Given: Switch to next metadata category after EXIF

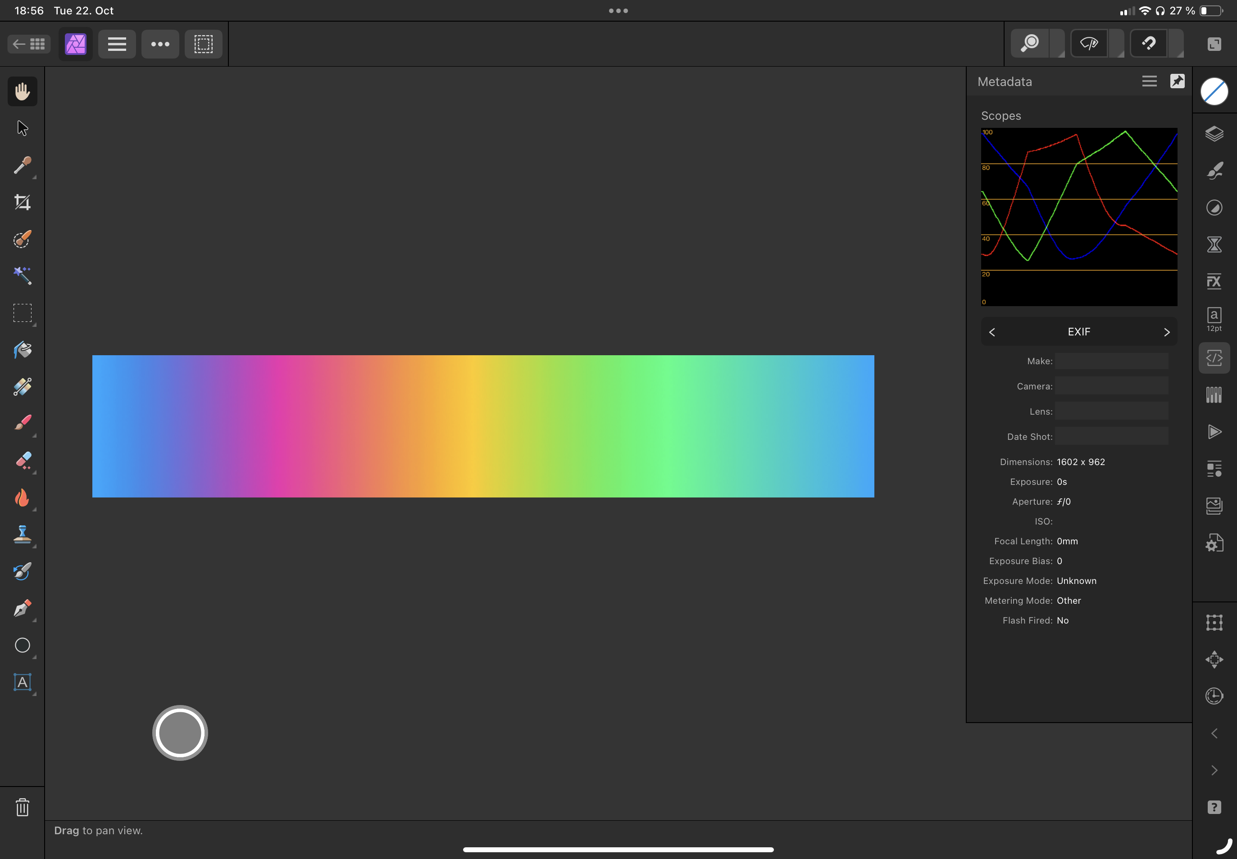Looking at the screenshot, I should coord(1166,332).
